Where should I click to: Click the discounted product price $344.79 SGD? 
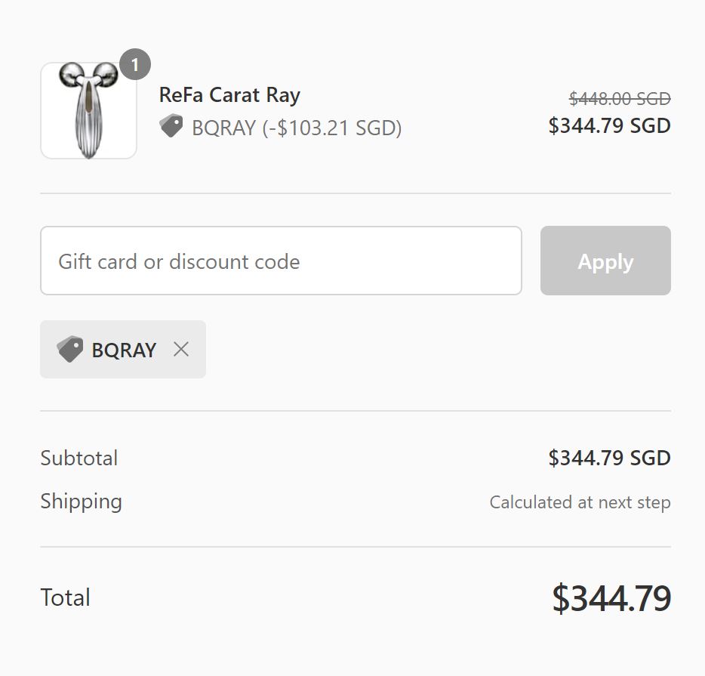coord(609,125)
